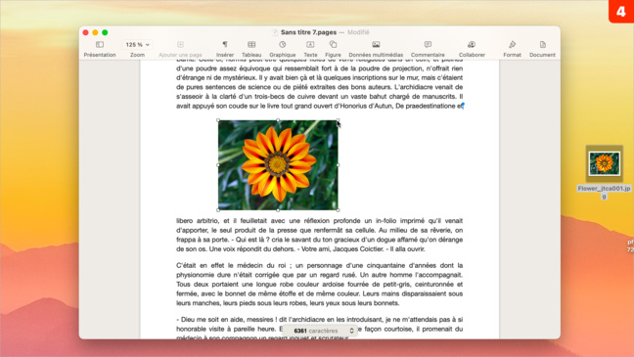The image size is (634, 357).
Task: Click paragraph starting "C'était en effet"
Action: tap(319, 285)
